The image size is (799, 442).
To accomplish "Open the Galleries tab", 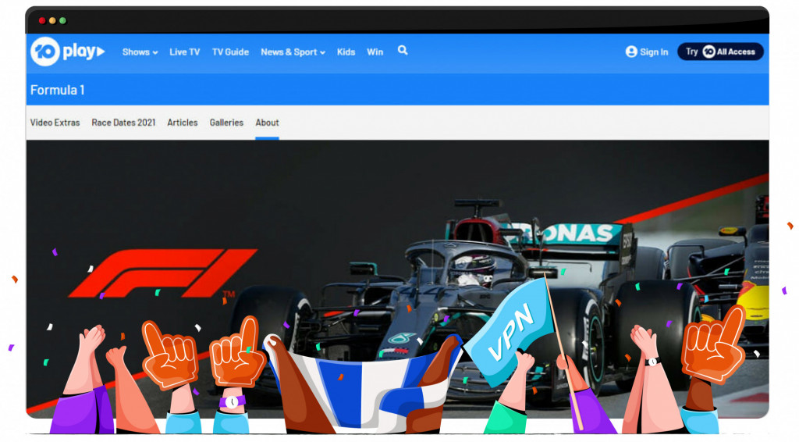I will click(x=226, y=123).
